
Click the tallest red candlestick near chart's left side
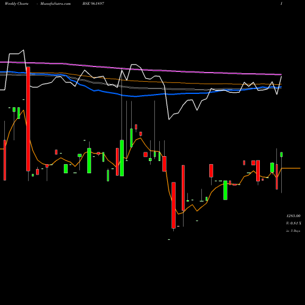click(x=28, y=119)
